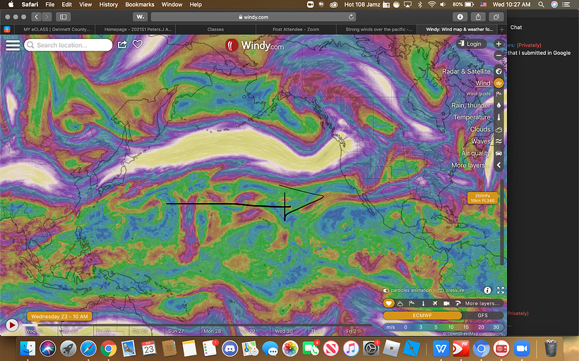This screenshot has height=361, width=579.
Task: Open the Safari History menu
Action: coord(108,4)
